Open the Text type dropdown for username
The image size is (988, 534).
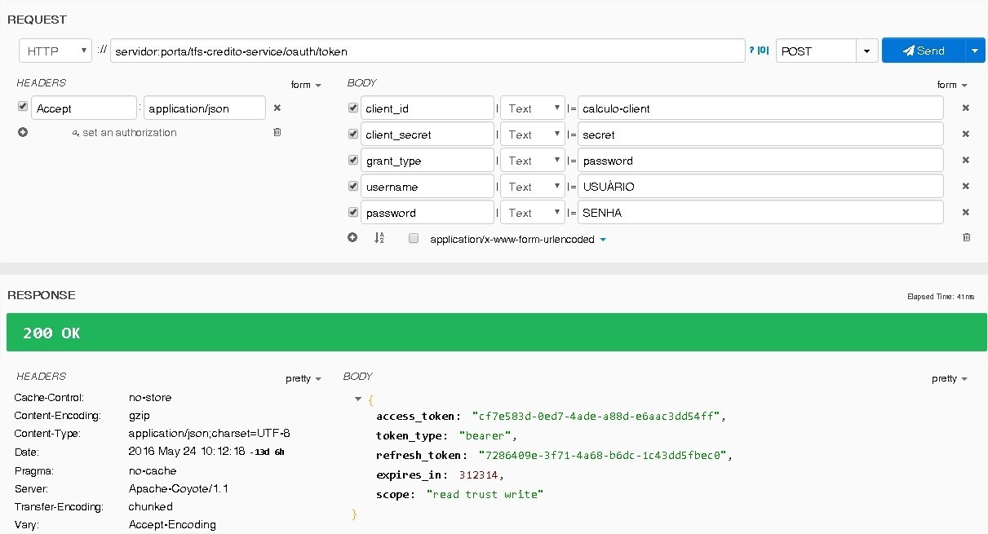click(532, 187)
